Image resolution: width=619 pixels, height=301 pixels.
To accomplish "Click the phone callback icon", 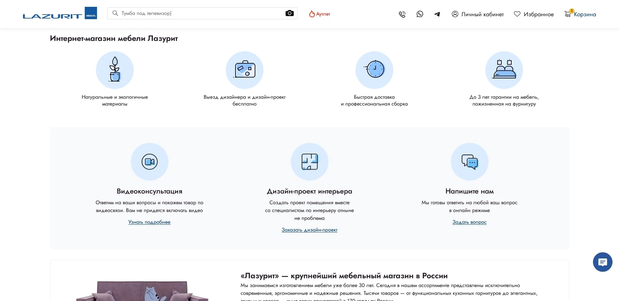I will [x=402, y=14].
